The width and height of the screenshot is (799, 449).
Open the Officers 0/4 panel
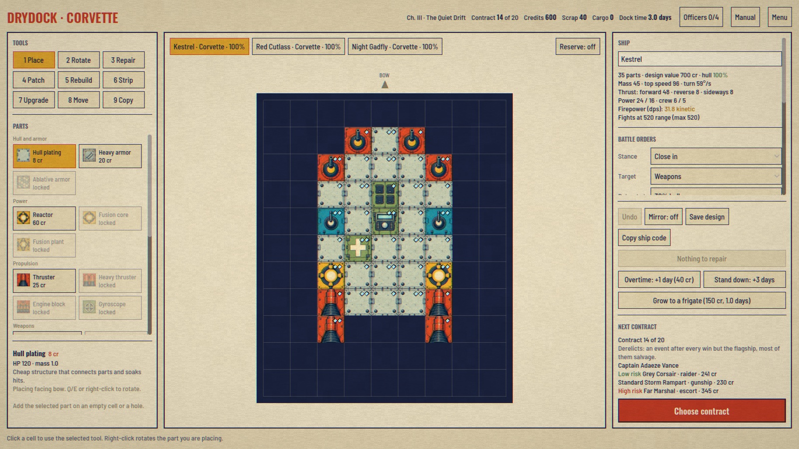tap(701, 17)
